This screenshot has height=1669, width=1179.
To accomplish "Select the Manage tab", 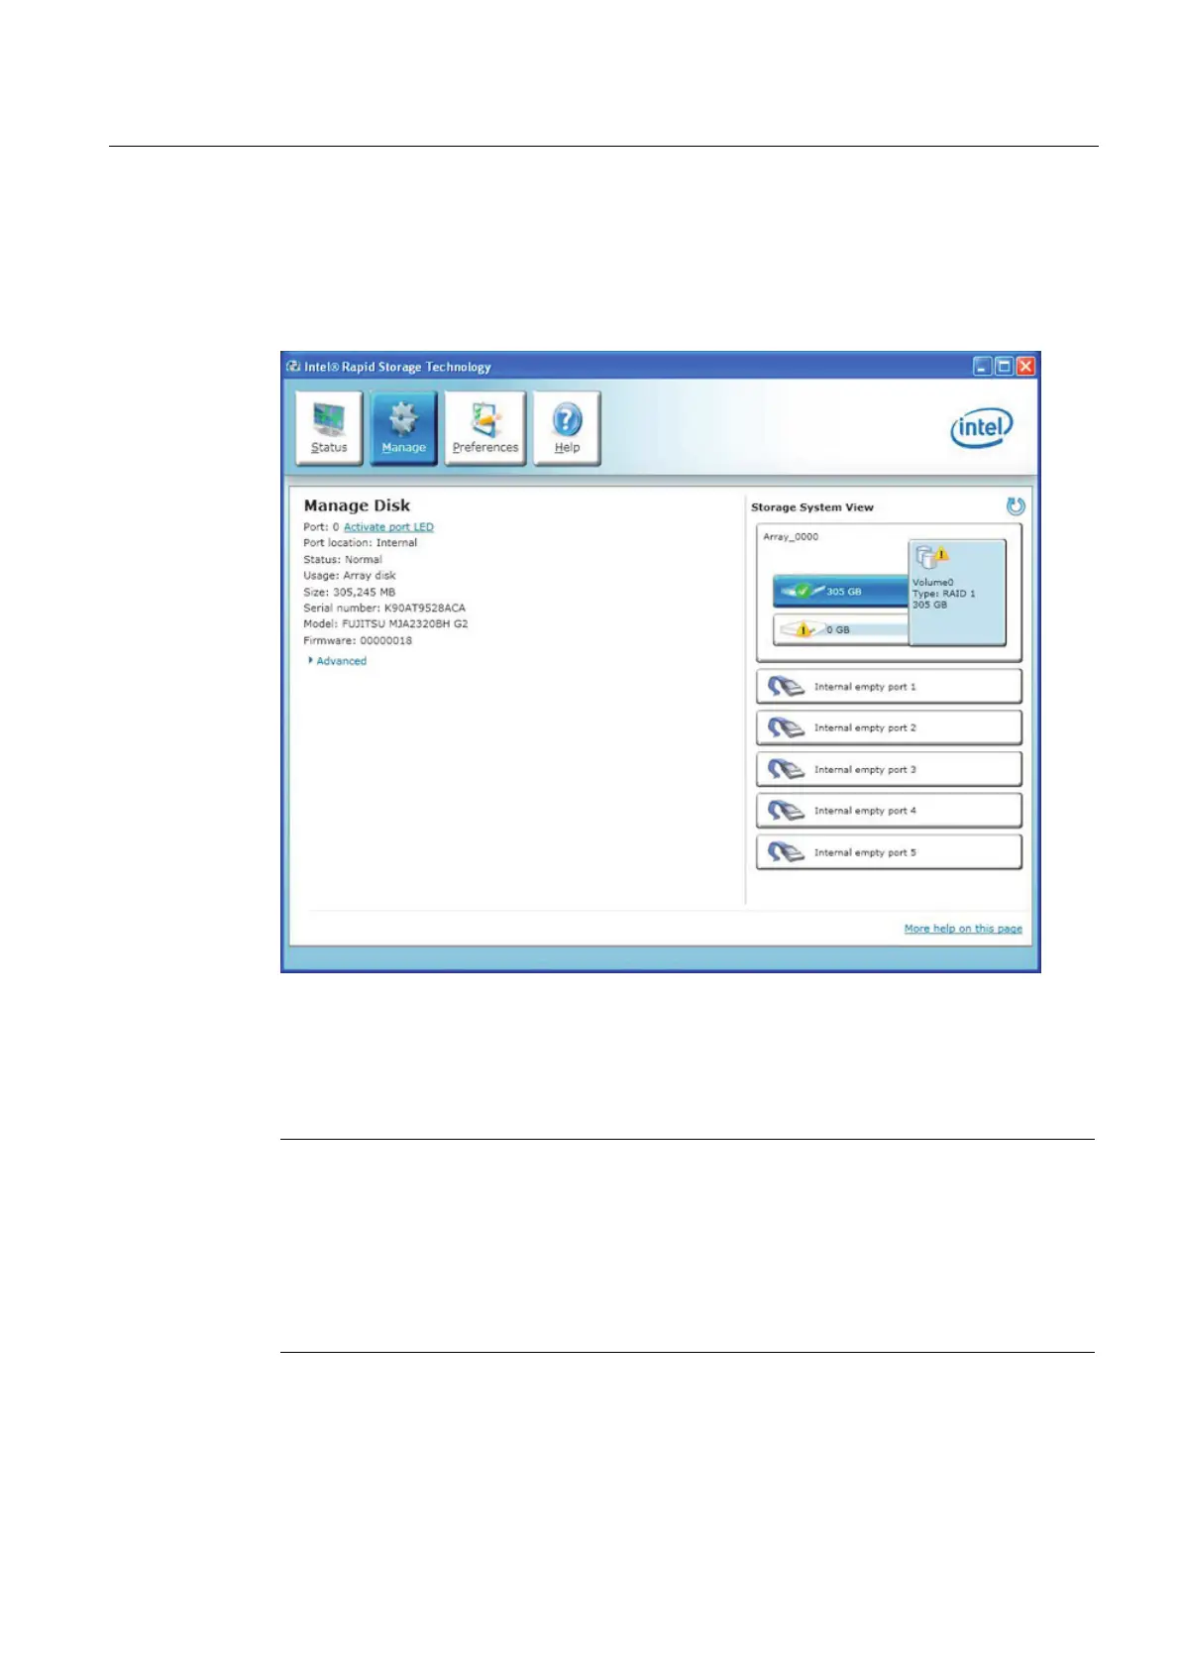I will pyautogui.click(x=403, y=427).
